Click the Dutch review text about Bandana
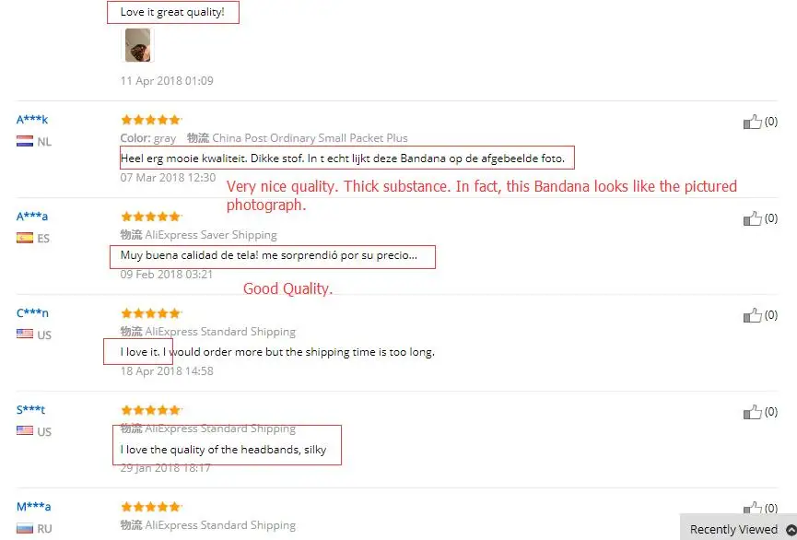Screen dimensions: 797x540 [x=343, y=158]
